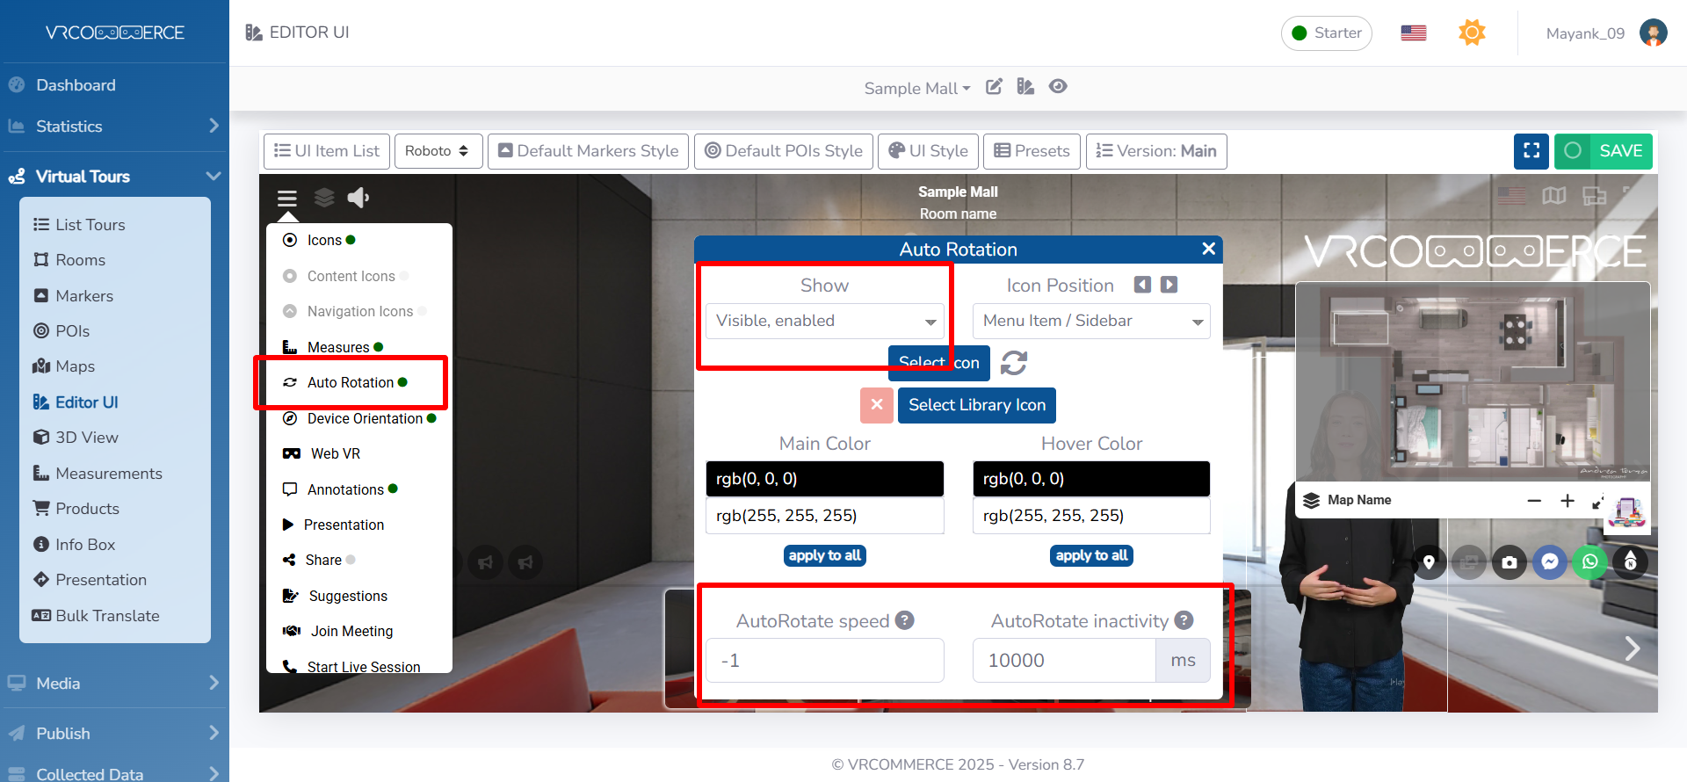
Task: Click the eye preview icon near Sample Mall
Action: pyautogui.click(x=1058, y=86)
